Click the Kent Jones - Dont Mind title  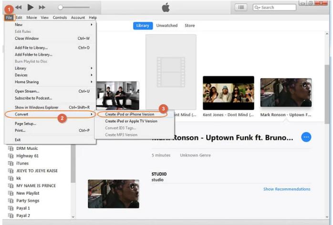(228, 115)
